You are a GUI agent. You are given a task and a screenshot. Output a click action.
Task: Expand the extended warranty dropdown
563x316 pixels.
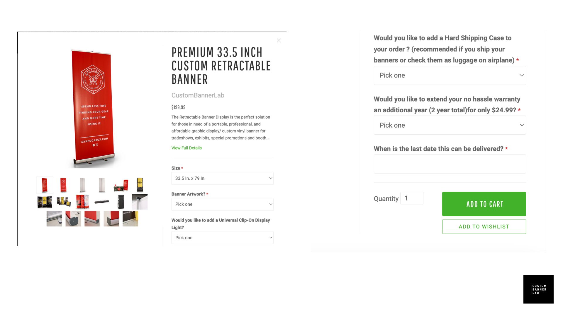pyautogui.click(x=450, y=125)
